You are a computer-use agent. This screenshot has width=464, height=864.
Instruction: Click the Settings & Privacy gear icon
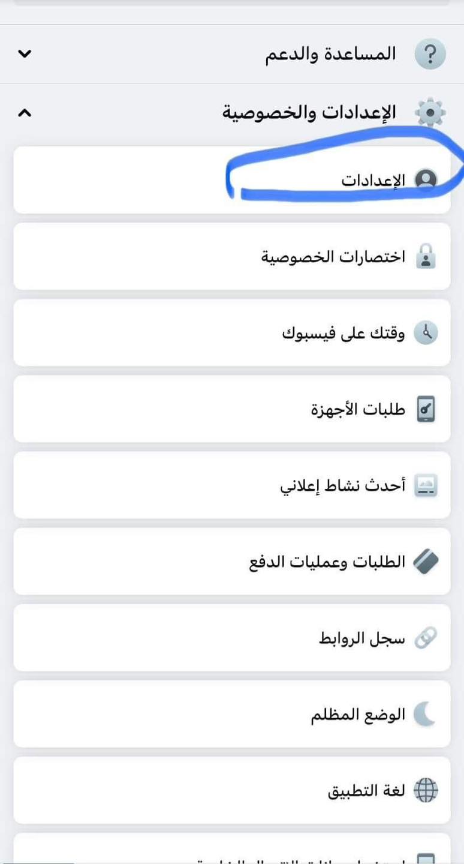point(430,112)
